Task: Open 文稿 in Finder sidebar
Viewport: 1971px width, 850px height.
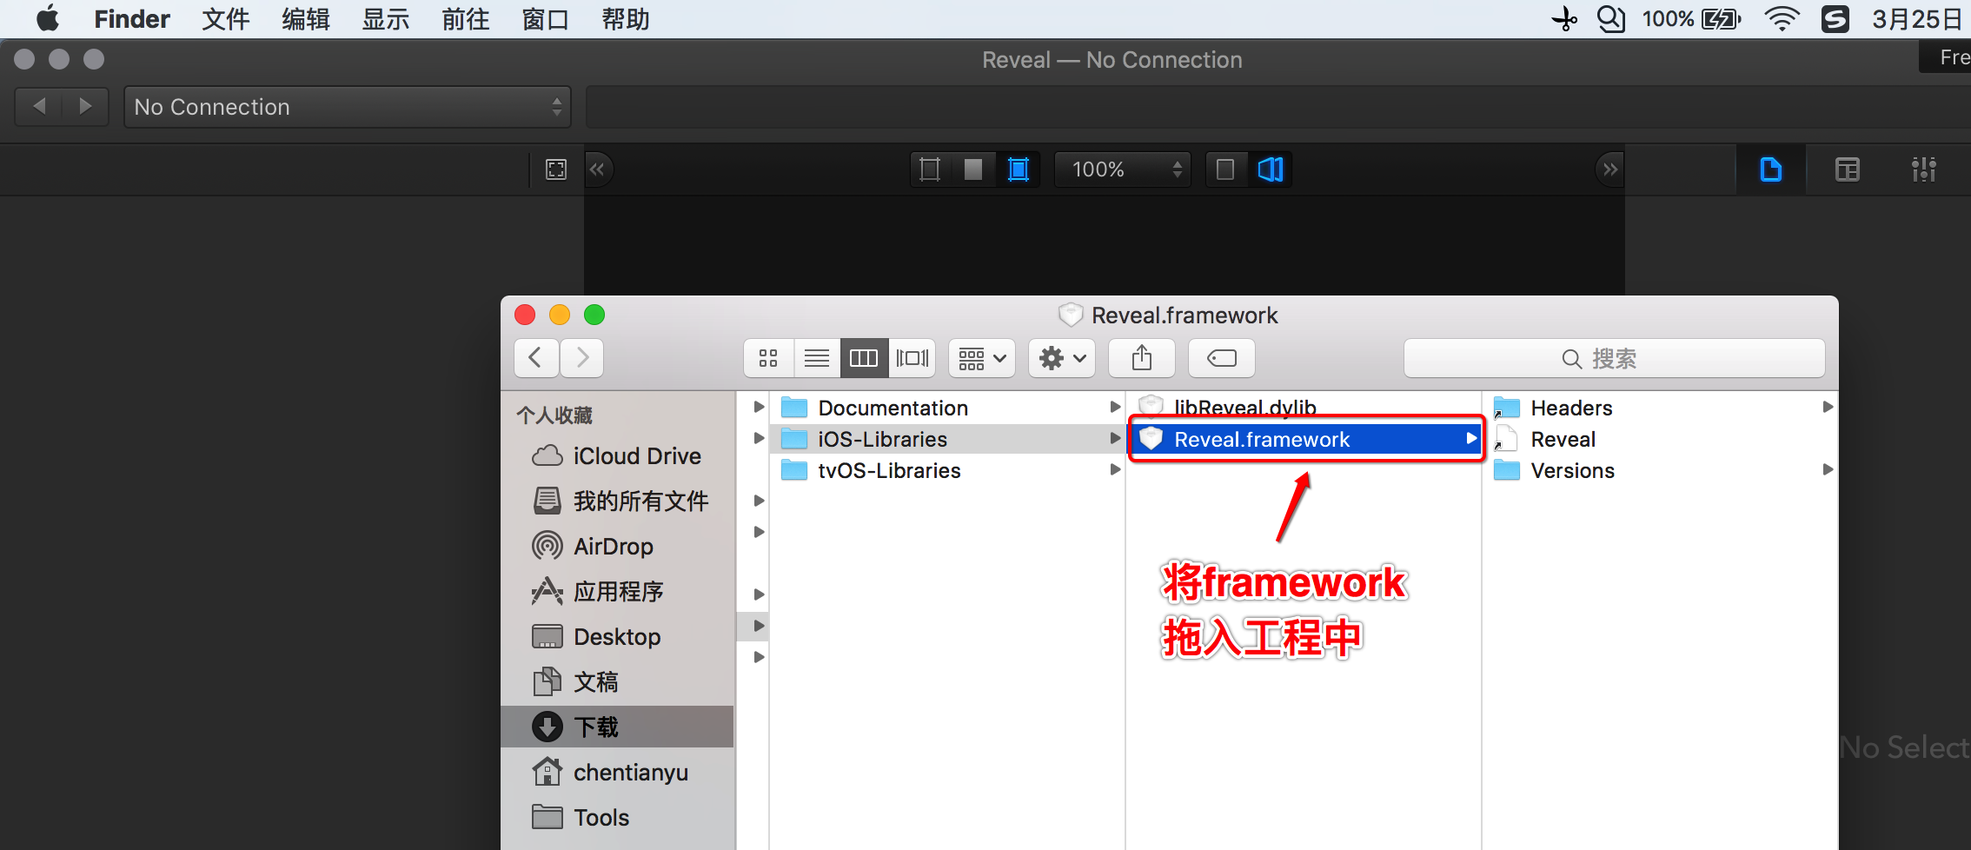Action: click(617, 682)
